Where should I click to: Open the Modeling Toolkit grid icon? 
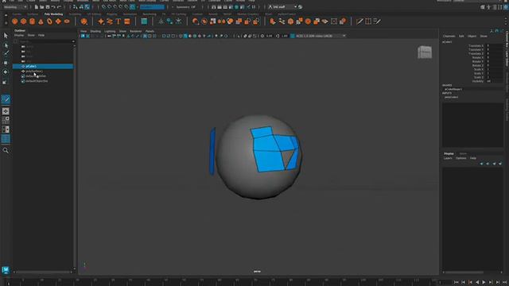pyautogui.click(x=144, y=21)
